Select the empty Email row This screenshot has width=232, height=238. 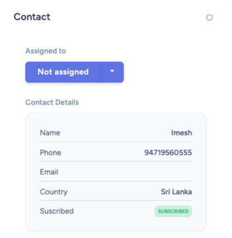tap(116, 172)
